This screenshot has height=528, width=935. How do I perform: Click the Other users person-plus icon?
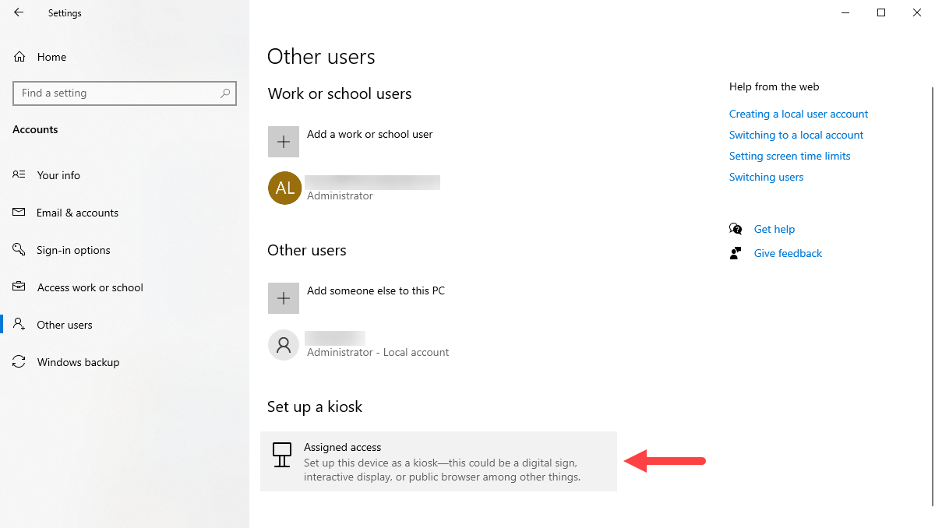click(19, 325)
